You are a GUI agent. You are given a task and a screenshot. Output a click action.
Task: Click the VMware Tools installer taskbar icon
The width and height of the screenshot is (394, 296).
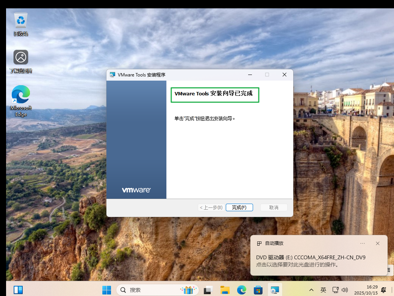click(275, 290)
